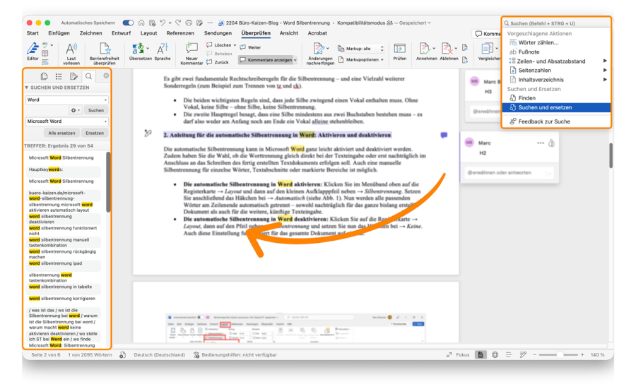Close the Suchen und Ersetzen sidebar
Screen dimensions: 636x389
point(106,76)
